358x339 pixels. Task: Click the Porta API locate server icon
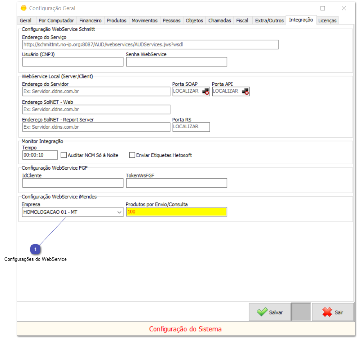[246, 92]
